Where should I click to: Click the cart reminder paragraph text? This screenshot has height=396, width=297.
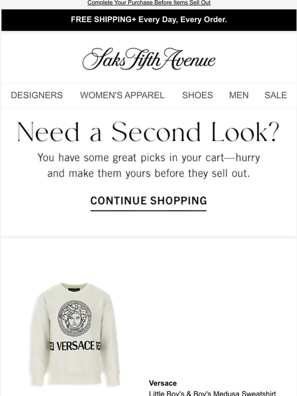click(x=148, y=165)
